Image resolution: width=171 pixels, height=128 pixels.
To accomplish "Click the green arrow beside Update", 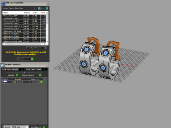I will coord(17,75).
